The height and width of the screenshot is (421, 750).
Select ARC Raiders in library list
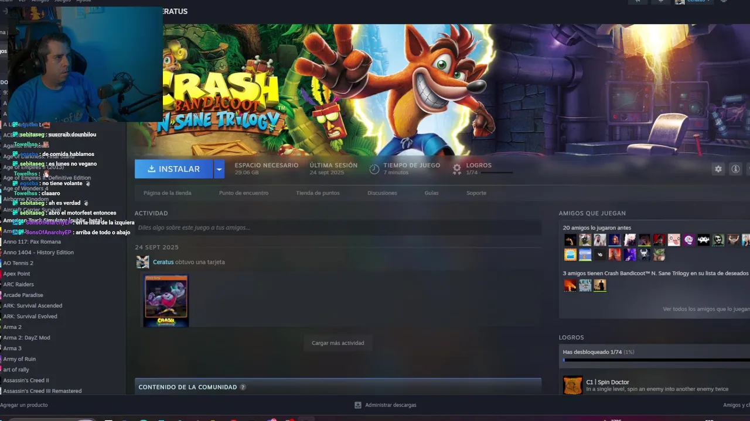click(19, 284)
